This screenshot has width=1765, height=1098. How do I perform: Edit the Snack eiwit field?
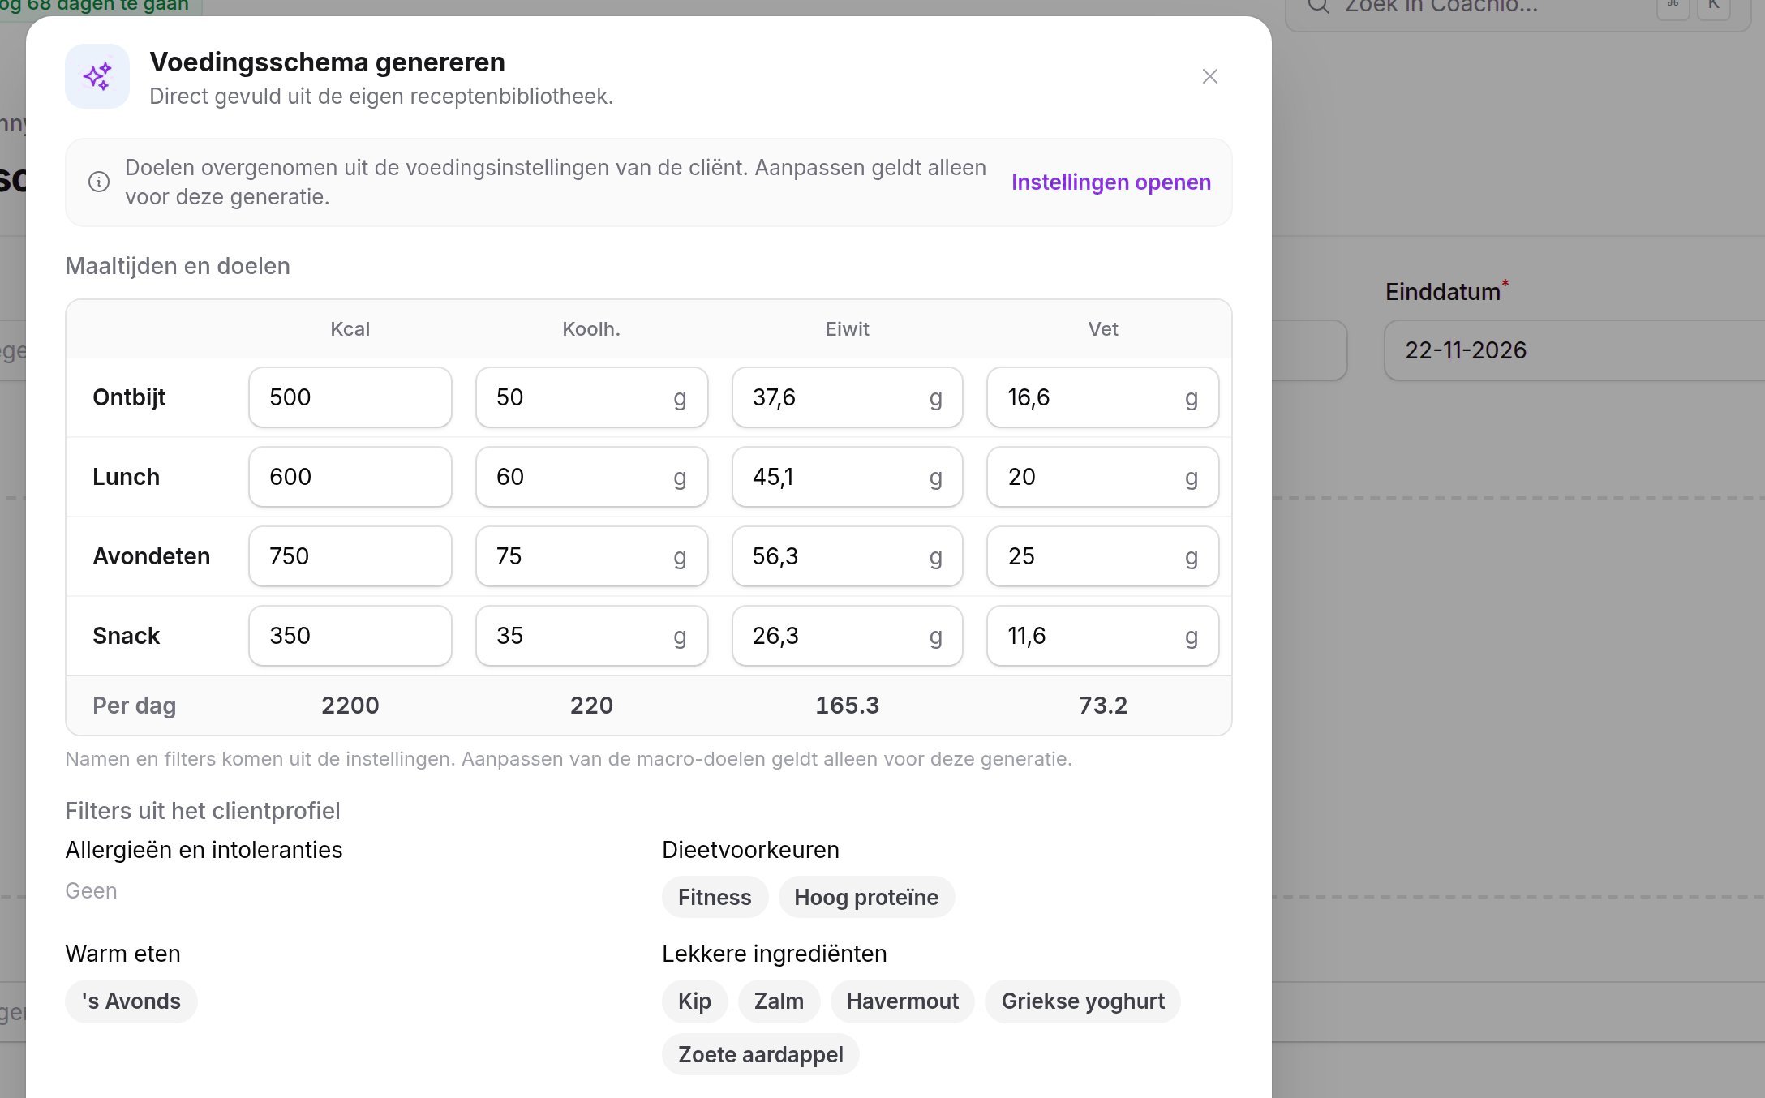click(x=847, y=636)
